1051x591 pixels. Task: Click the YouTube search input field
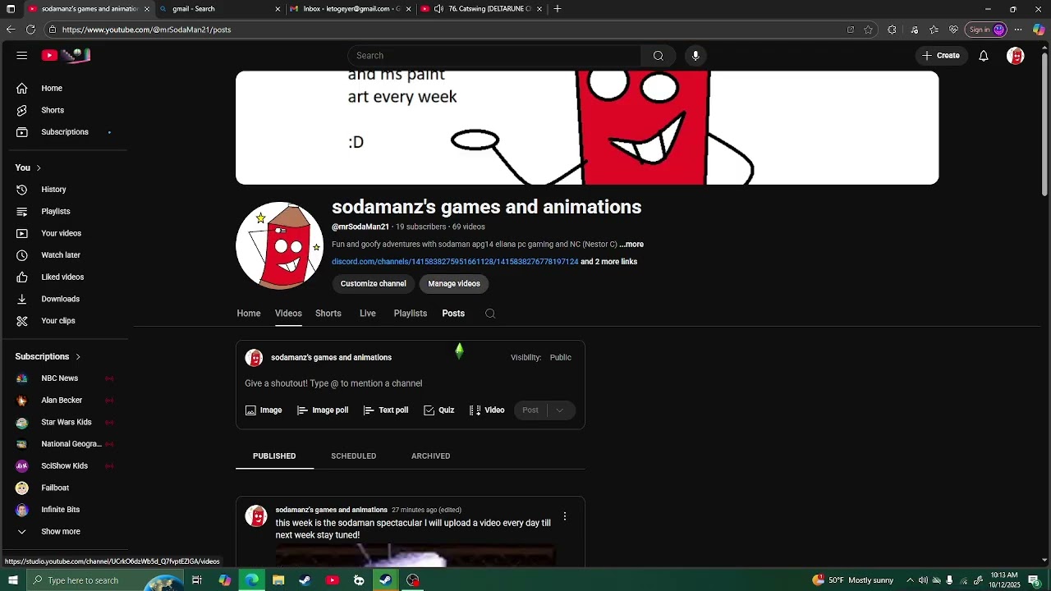(494, 56)
